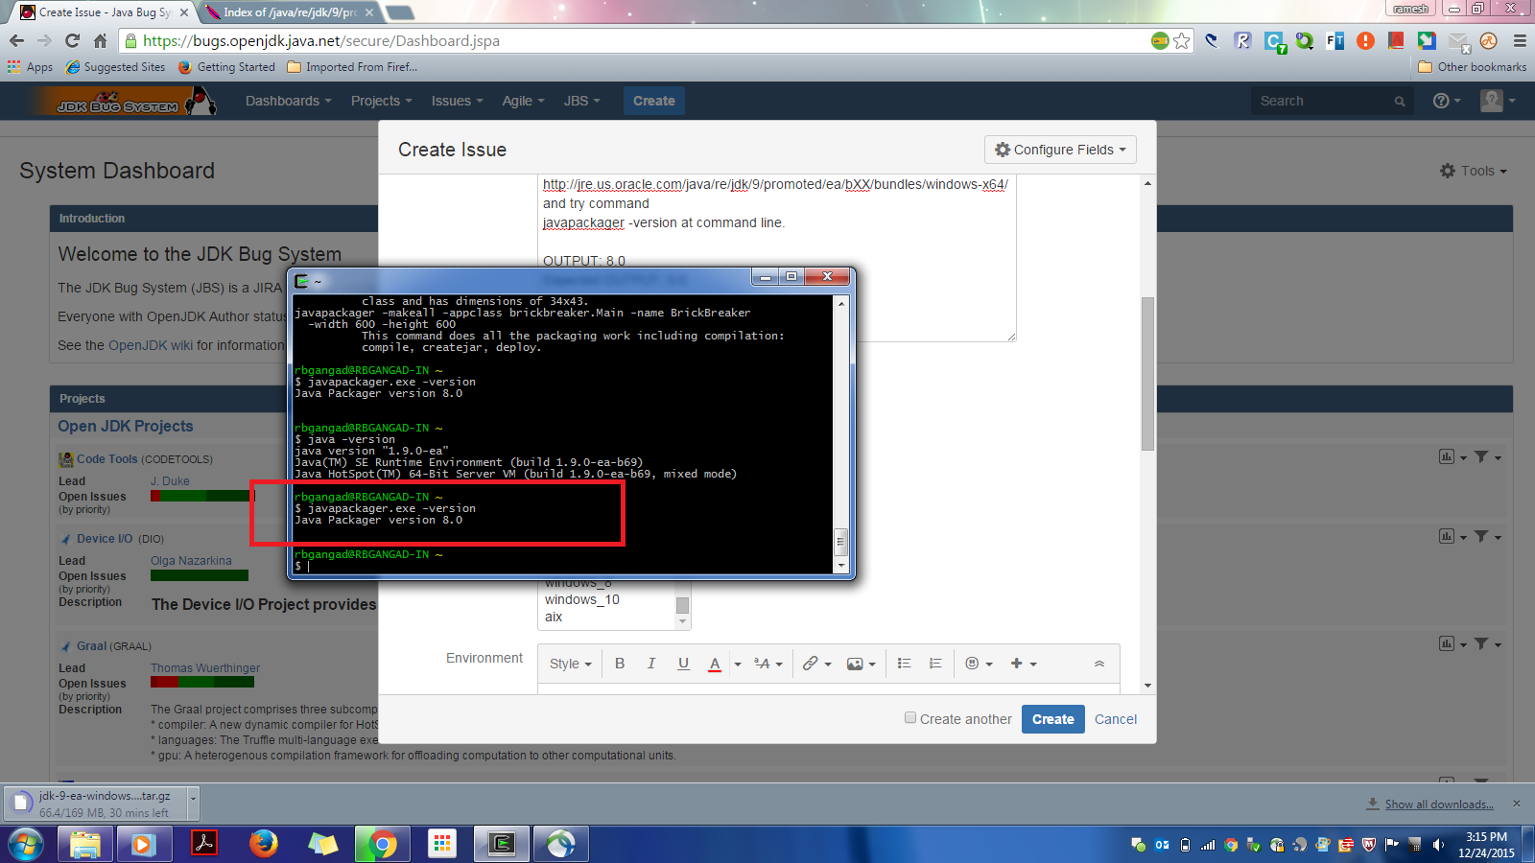Expand the Tools dropdown on dashboard

(x=1475, y=171)
